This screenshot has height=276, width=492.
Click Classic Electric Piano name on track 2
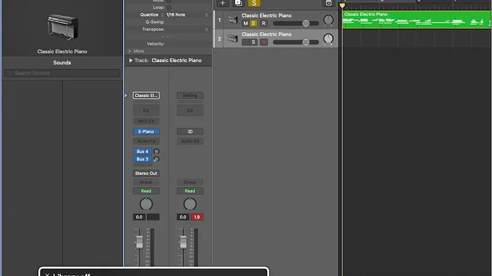click(266, 34)
